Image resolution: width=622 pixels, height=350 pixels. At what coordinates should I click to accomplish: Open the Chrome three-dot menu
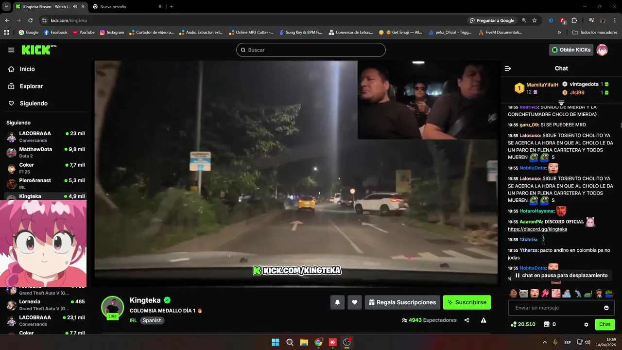tap(615, 20)
